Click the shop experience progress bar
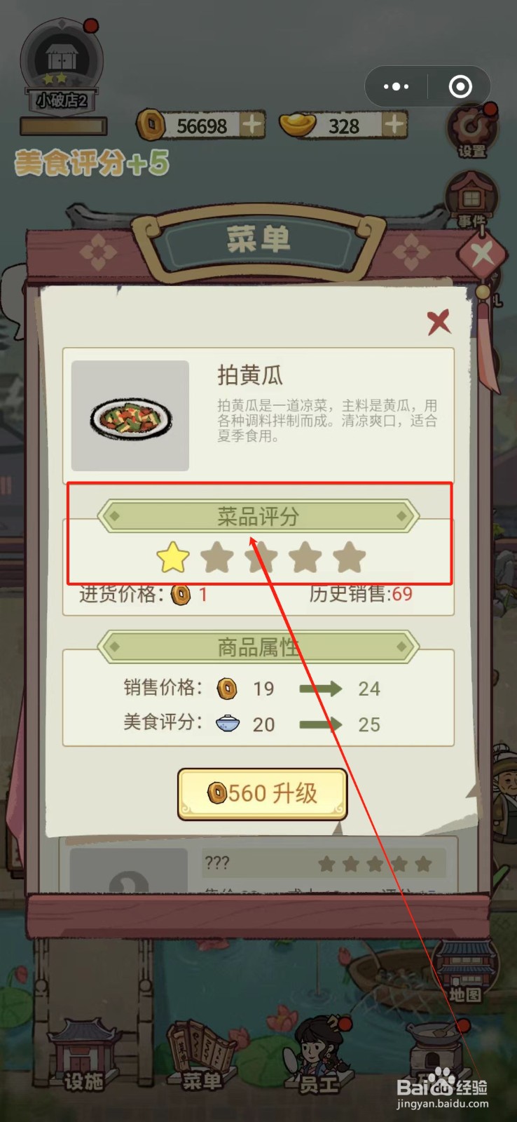This screenshot has width=517, height=1122. [64, 126]
